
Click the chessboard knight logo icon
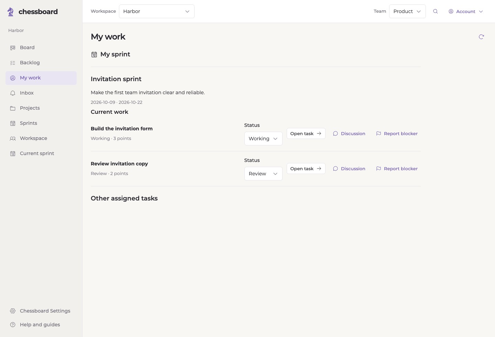click(x=11, y=12)
